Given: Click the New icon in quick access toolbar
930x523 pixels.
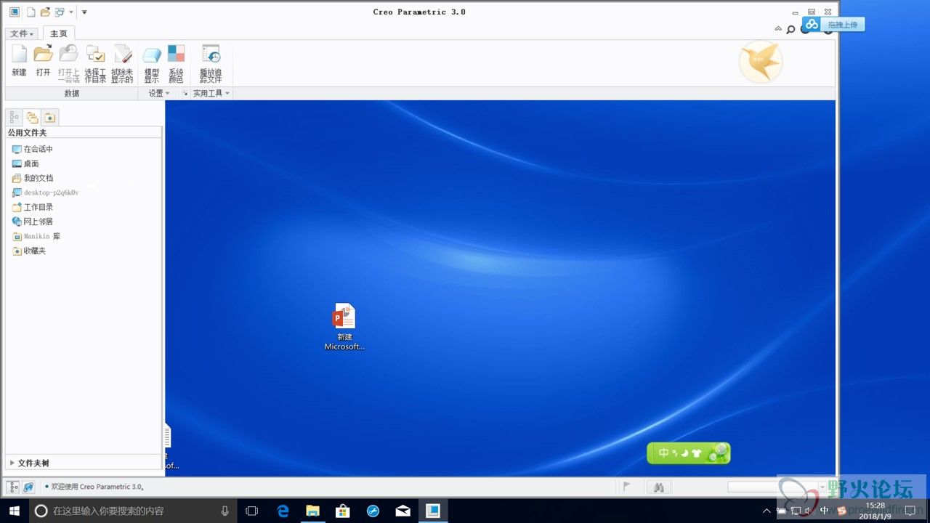Looking at the screenshot, I should 31,12.
